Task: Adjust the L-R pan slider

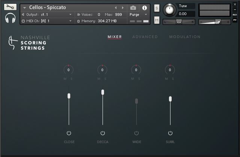Action: [x=179, y=22]
